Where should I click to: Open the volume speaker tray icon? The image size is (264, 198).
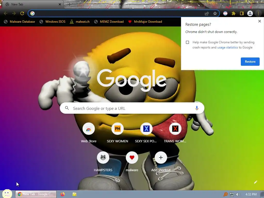point(238,194)
